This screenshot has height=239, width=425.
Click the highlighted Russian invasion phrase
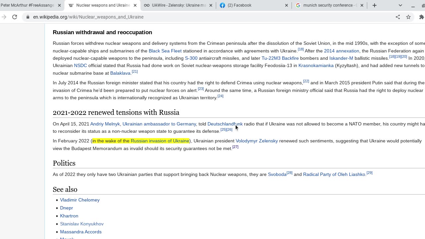[141, 141]
